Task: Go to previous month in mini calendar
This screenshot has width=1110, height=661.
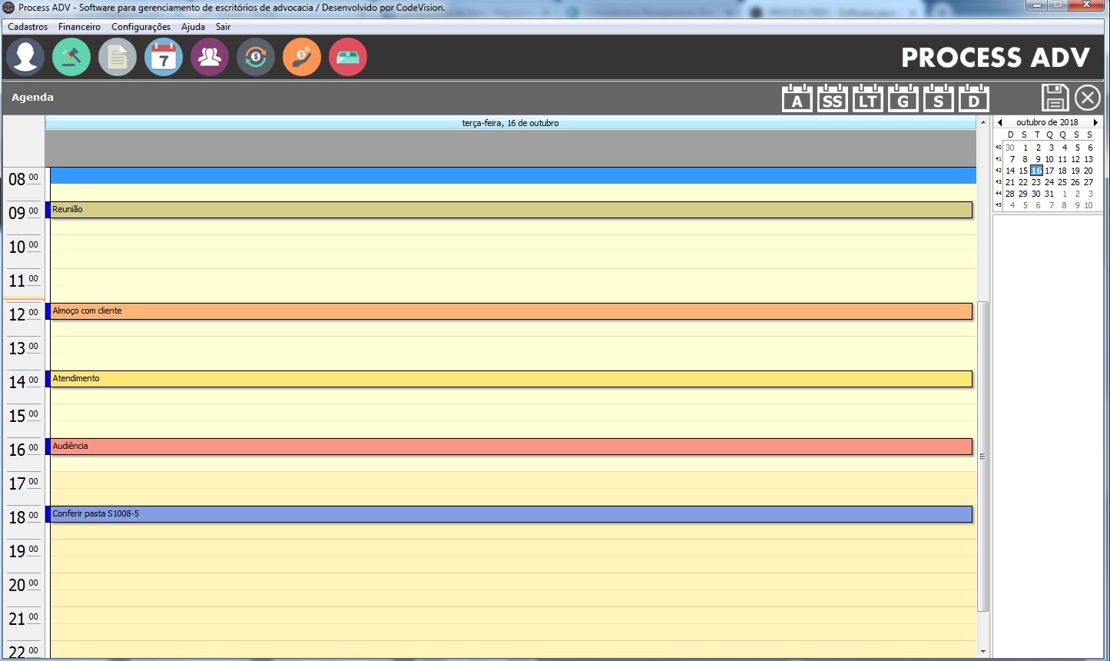Action: point(999,122)
